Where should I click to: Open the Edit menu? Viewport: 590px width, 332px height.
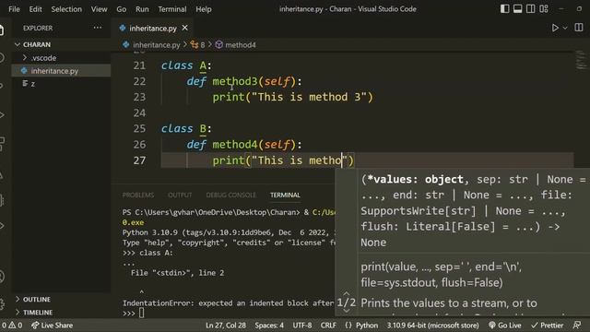click(35, 9)
